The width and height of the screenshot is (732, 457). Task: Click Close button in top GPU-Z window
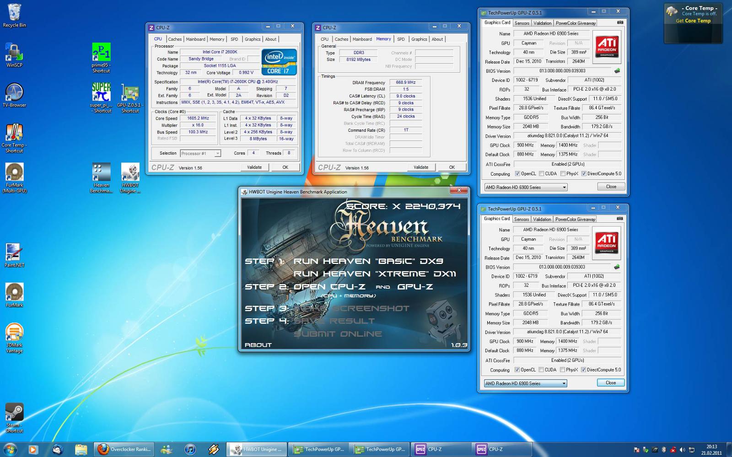pyautogui.click(x=611, y=187)
